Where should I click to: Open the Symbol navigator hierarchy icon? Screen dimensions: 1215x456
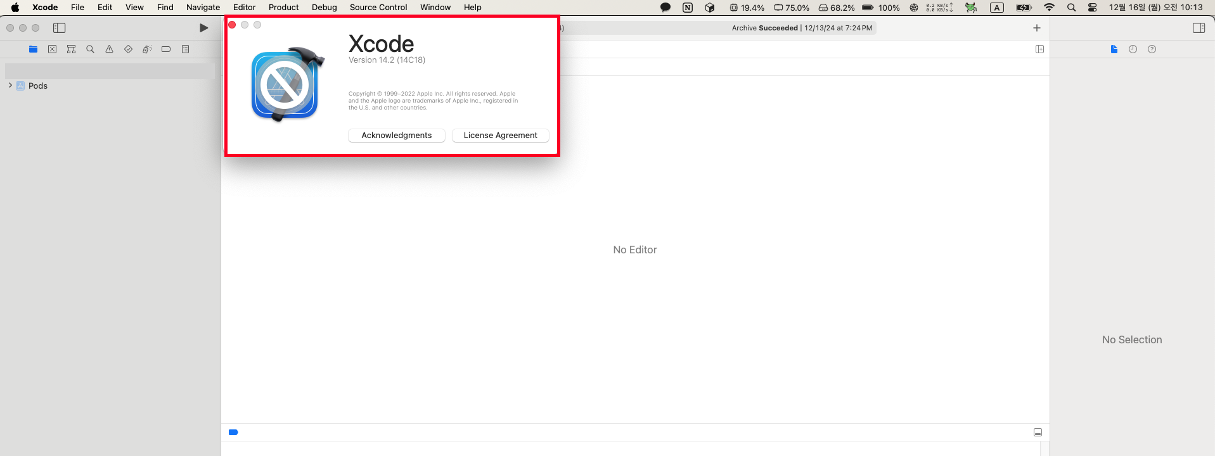point(72,49)
